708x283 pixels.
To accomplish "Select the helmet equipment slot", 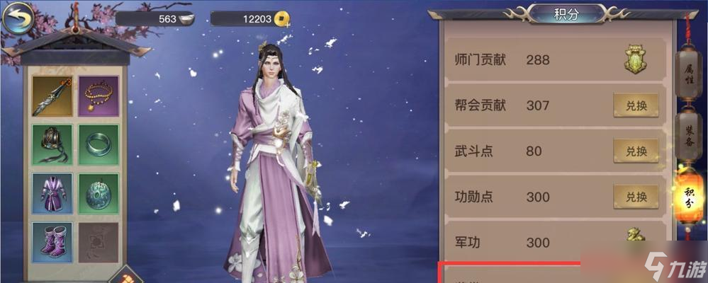I will (x=52, y=144).
